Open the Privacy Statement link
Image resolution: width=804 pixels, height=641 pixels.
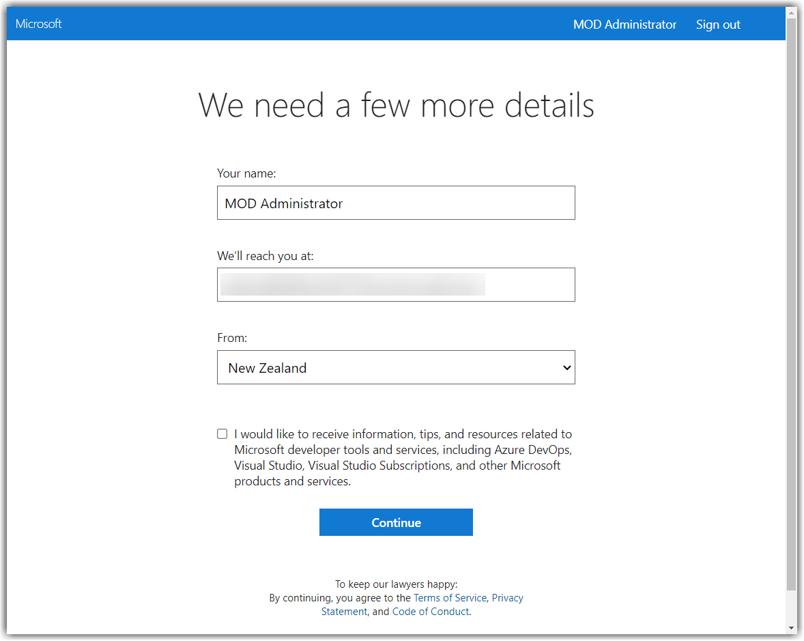tap(507, 598)
